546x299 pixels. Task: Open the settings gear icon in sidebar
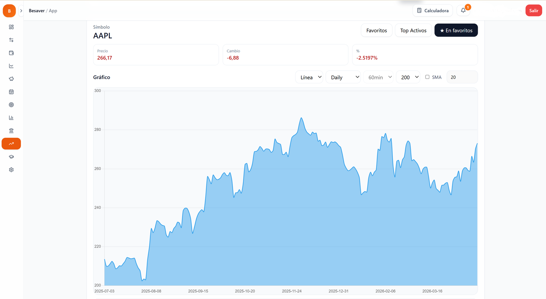pos(11,170)
